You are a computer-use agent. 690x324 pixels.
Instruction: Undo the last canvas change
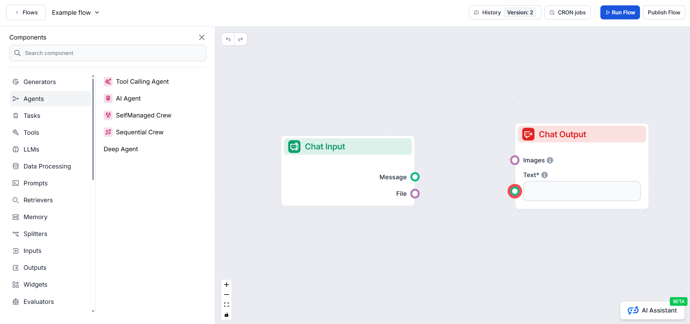[228, 39]
